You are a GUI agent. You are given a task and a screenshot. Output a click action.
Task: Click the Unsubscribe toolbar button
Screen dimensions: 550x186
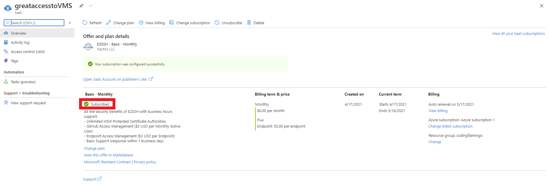(x=229, y=23)
